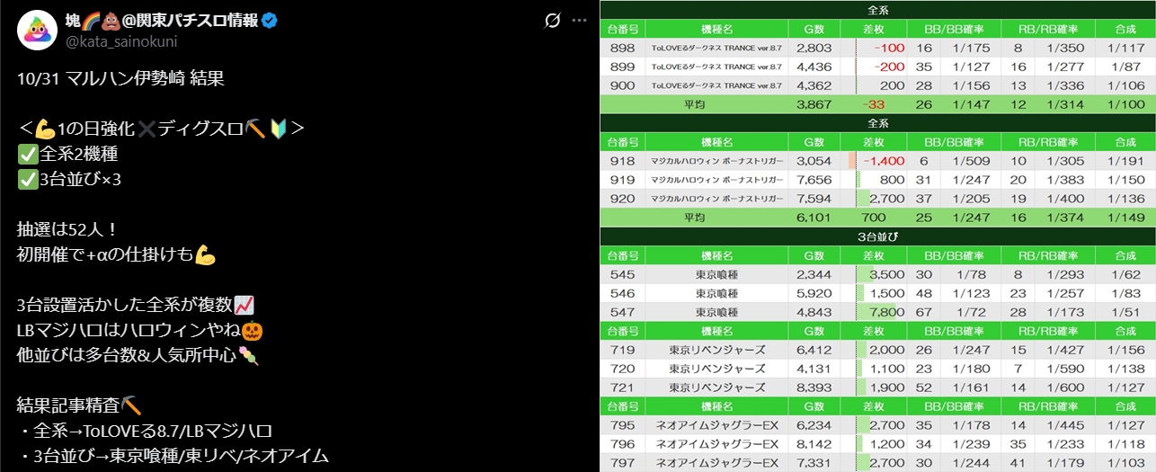
Task: Click the composite value 1/51
Action: click(x=1125, y=312)
